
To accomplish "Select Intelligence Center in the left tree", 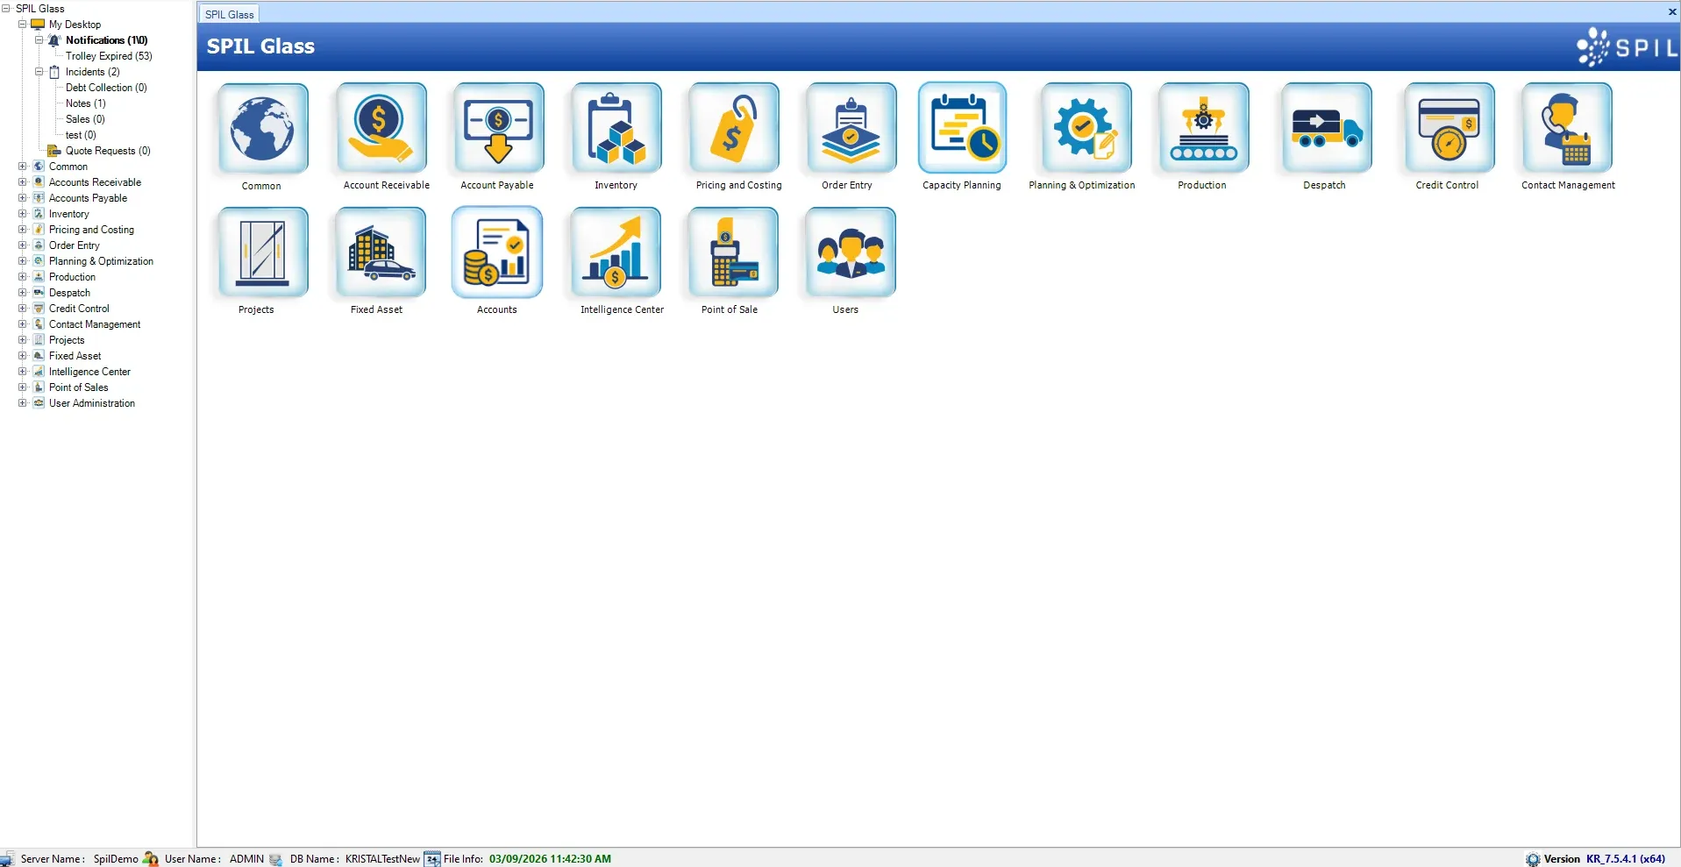I will coord(89,372).
